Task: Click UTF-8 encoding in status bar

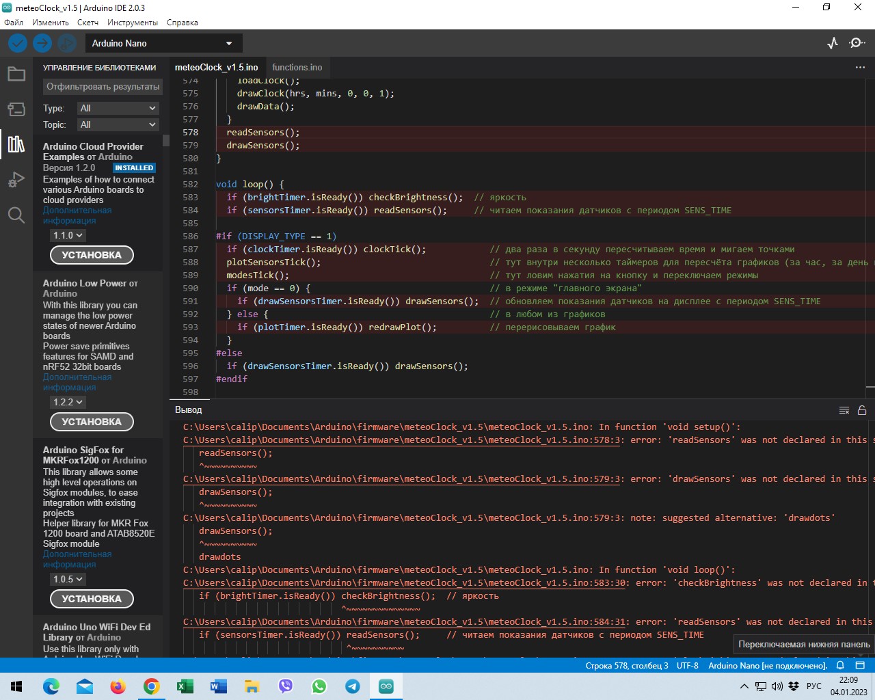Action: pos(688,665)
